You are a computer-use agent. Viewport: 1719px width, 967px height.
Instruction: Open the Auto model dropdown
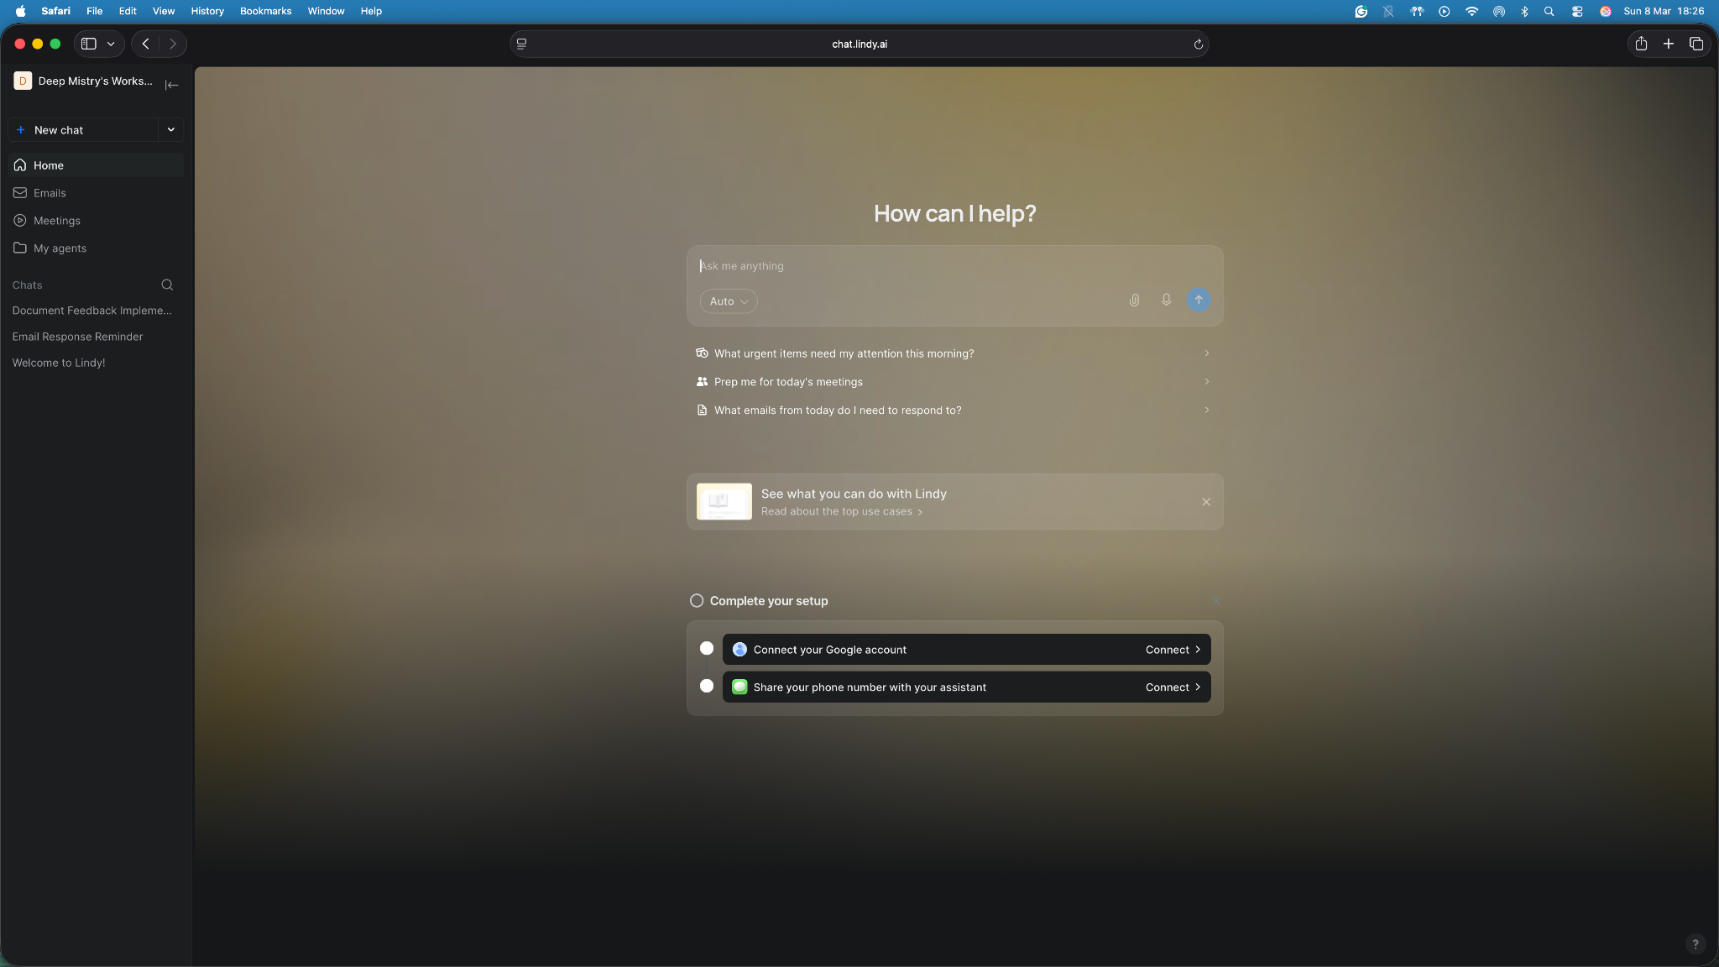point(728,301)
